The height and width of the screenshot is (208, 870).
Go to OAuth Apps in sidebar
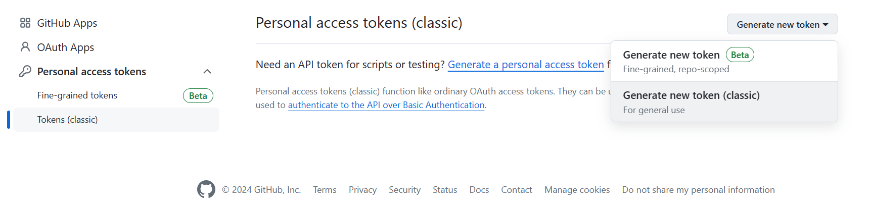(x=65, y=47)
